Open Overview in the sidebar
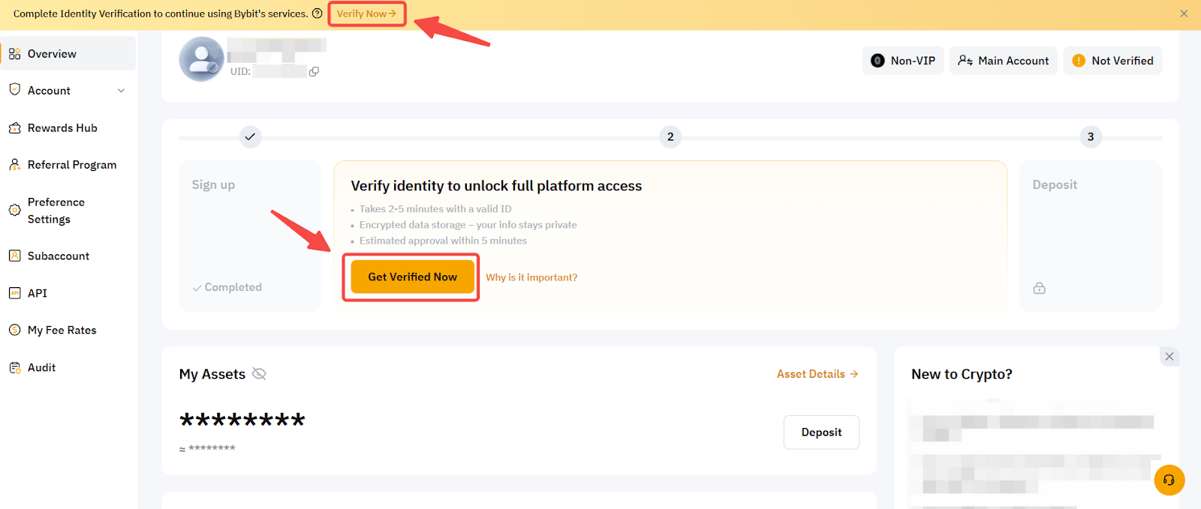The width and height of the screenshot is (1201, 509). (x=52, y=54)
